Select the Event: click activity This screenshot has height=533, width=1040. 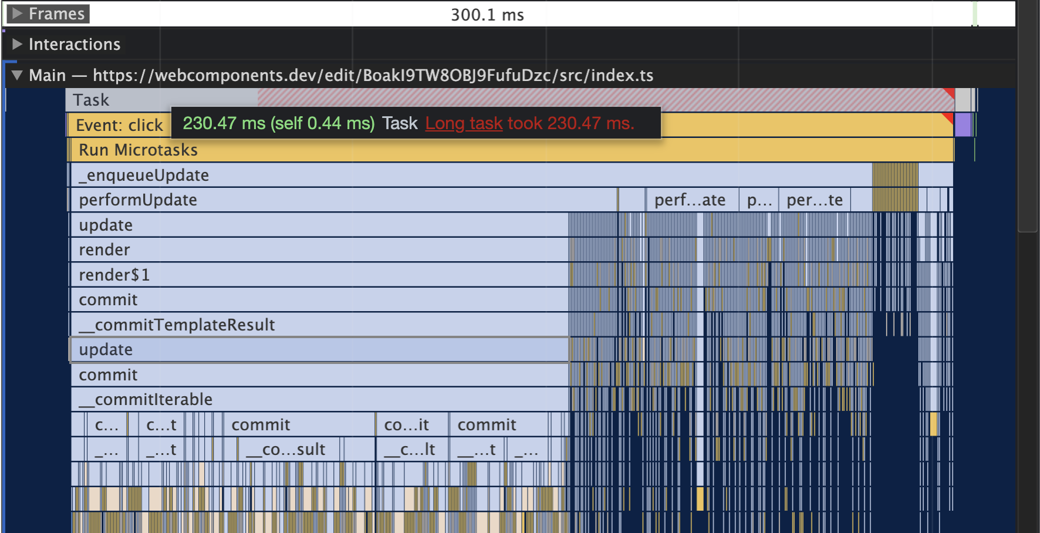click(x=117, y=124)
